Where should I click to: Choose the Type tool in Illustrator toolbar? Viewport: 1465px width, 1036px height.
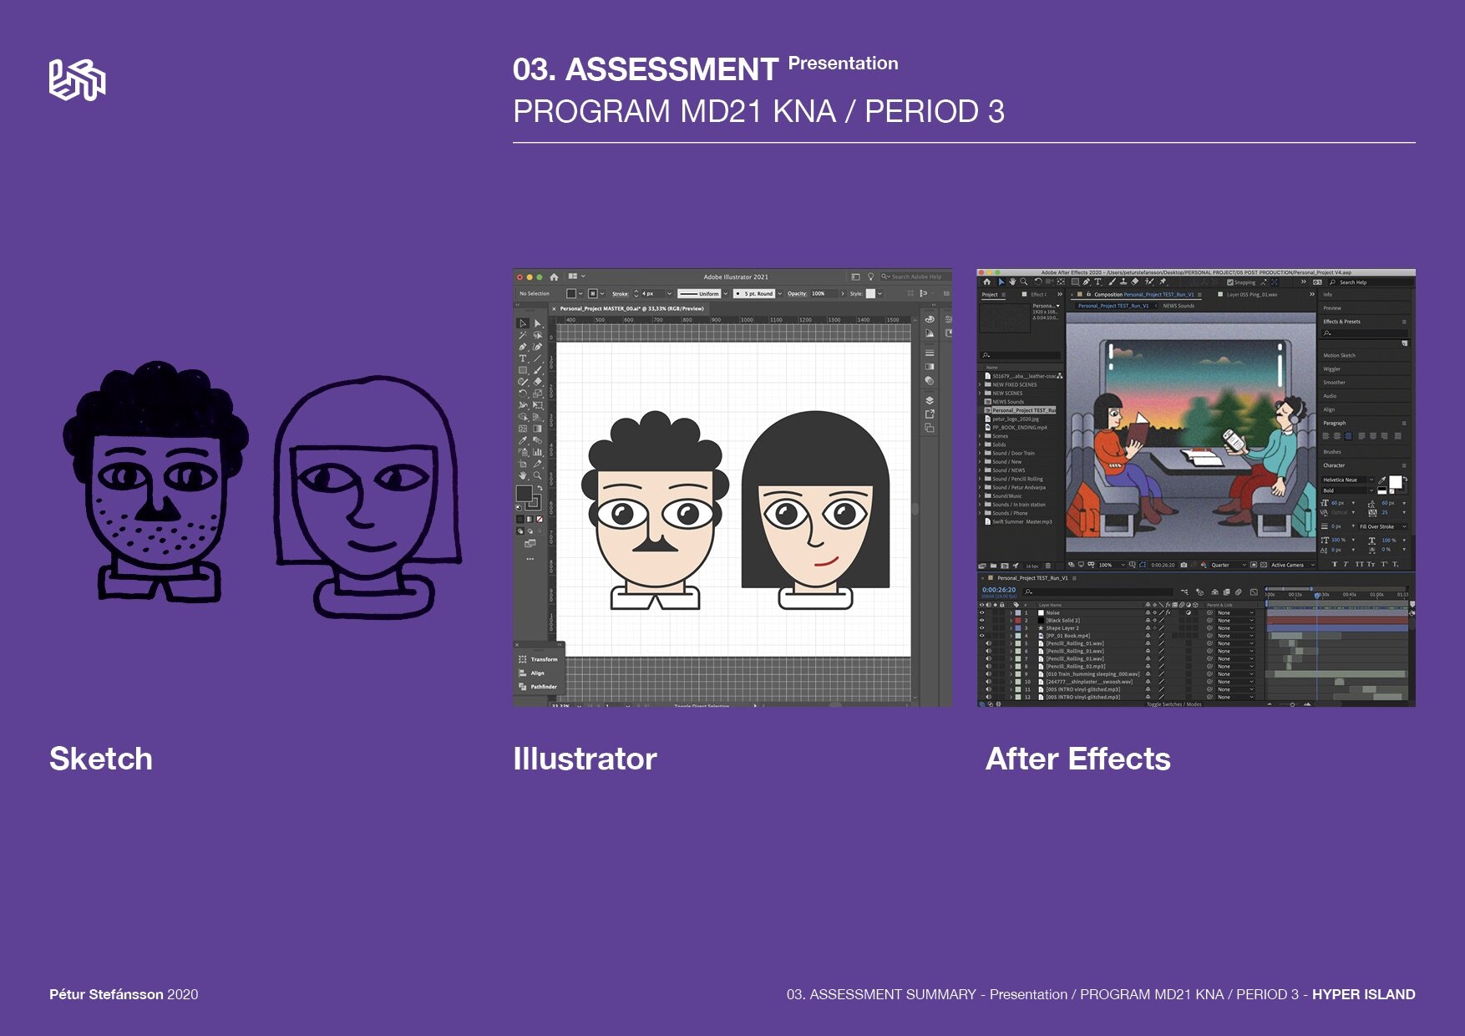click(522, 358)
